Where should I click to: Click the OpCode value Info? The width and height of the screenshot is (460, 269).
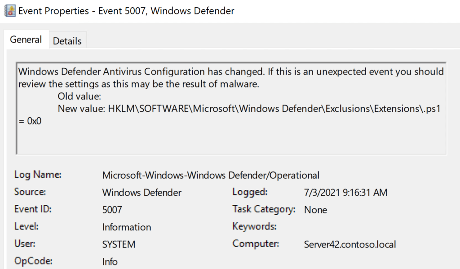pos(110,261)
